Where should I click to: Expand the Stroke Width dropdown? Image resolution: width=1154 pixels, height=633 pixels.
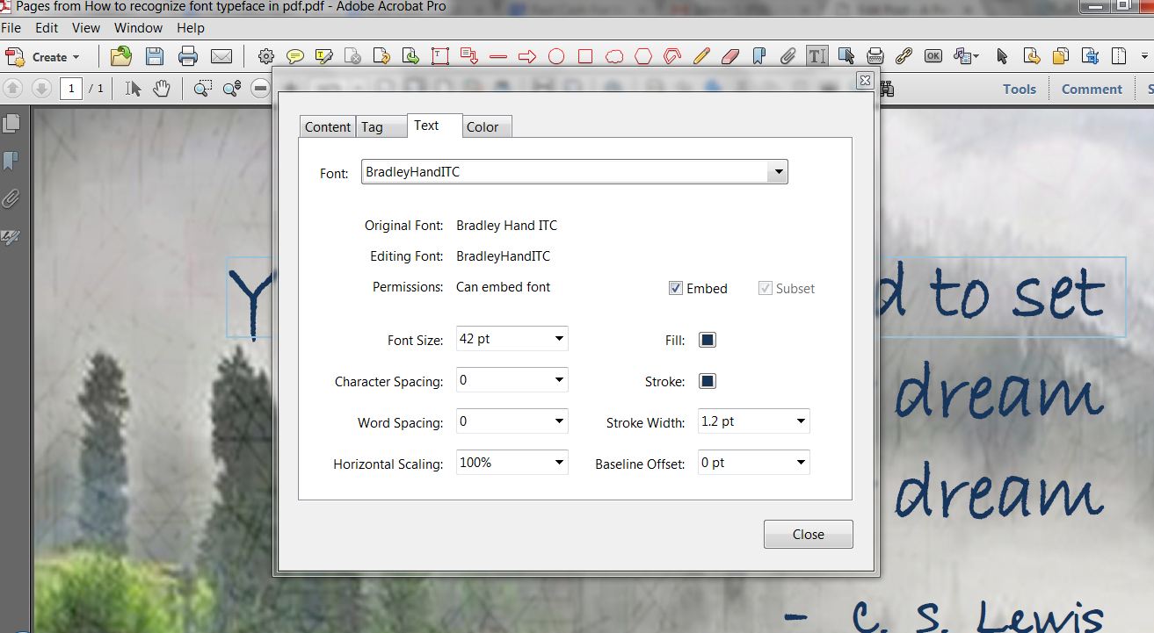click(x=800, y=421)
